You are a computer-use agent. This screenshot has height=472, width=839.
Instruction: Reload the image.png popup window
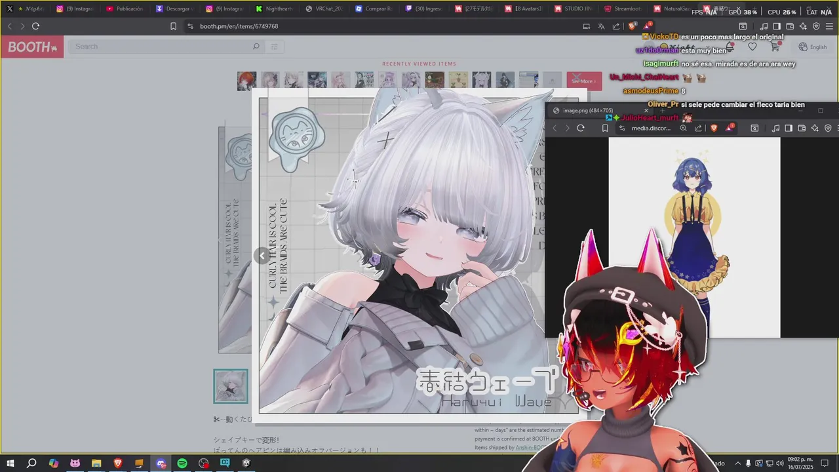[580, 128]
